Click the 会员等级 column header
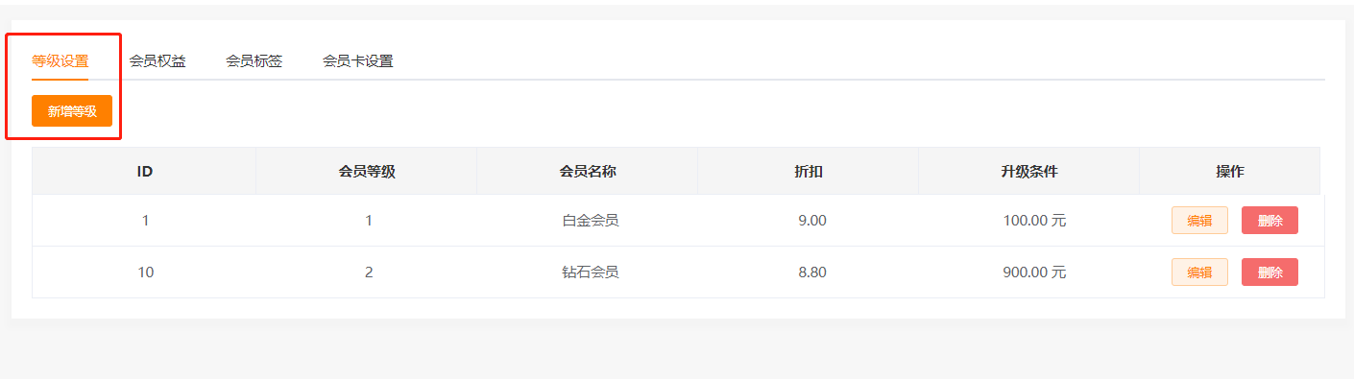The width and height of the screenshot is (1354, 379). pyautogui.click(x=367, y=172)
